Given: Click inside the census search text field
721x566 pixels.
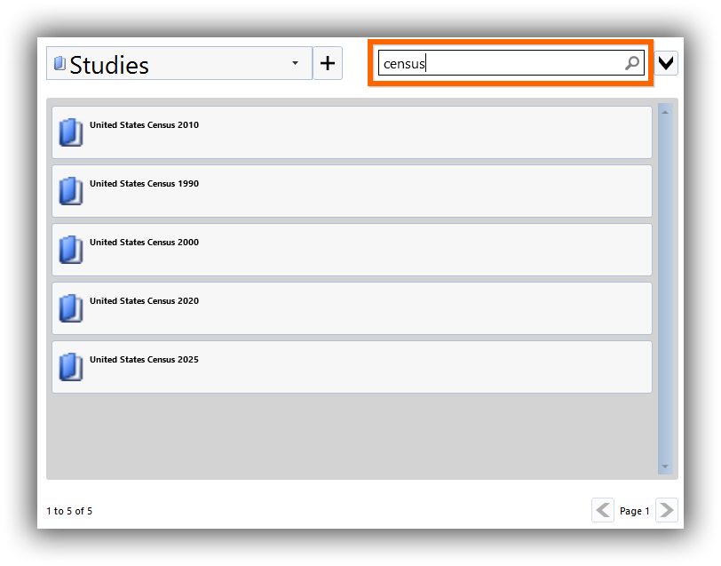Looking at the screenshot, I should tap(501, 63).
